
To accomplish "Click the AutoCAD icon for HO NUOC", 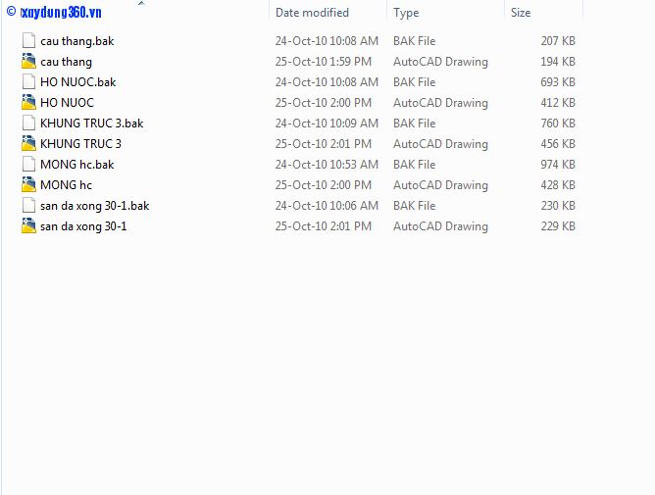I will tap(28, 103).
